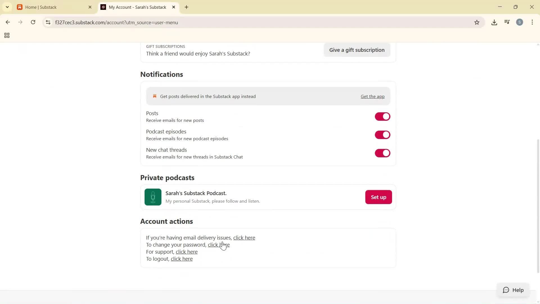
Task: Open the media controls icon
Action: 507,22
